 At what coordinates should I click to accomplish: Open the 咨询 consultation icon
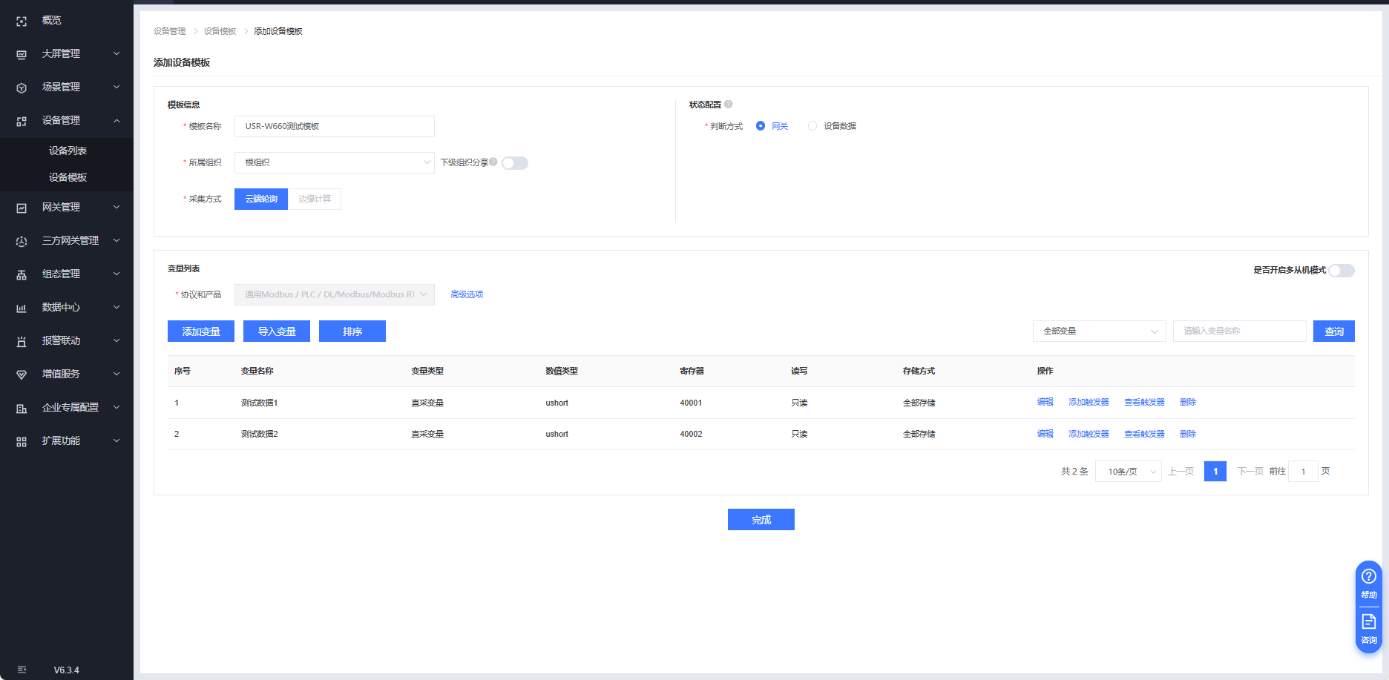point(1369,622)
